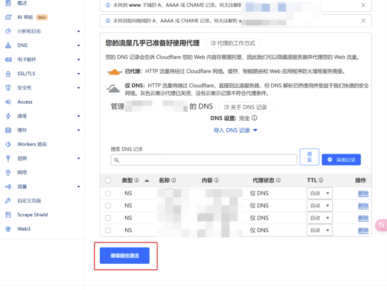This screenshot has height=290, width=387.
Task: Open the Scrape Shield menu item
Action: tap(32, 215)
